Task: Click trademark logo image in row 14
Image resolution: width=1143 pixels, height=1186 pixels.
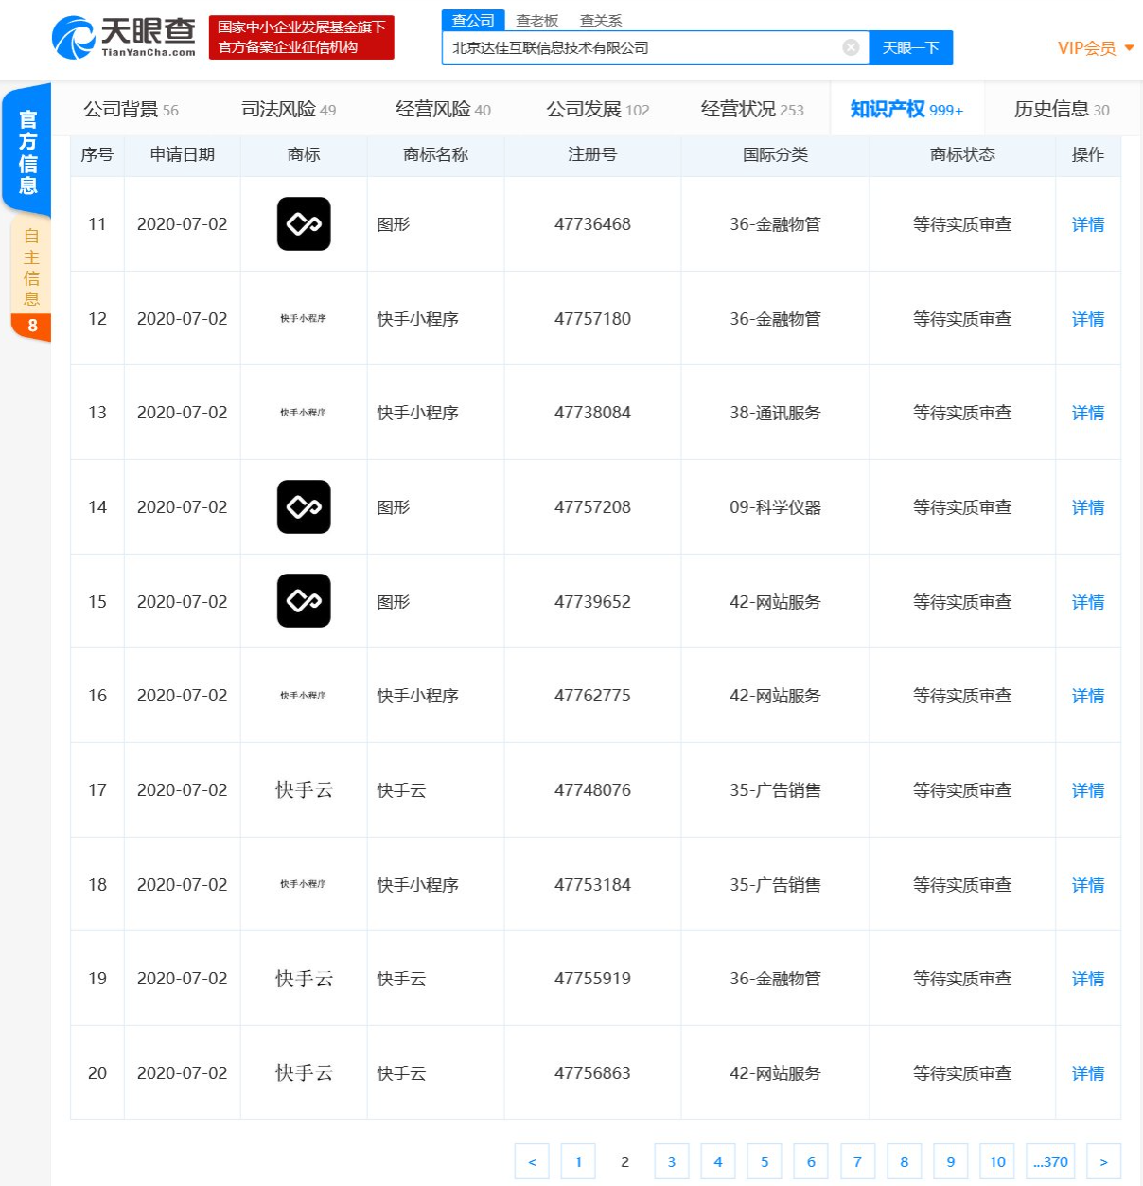Action: (304, 507)
